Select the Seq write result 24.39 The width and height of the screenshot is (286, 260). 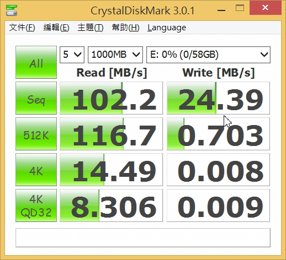point(218,98)
